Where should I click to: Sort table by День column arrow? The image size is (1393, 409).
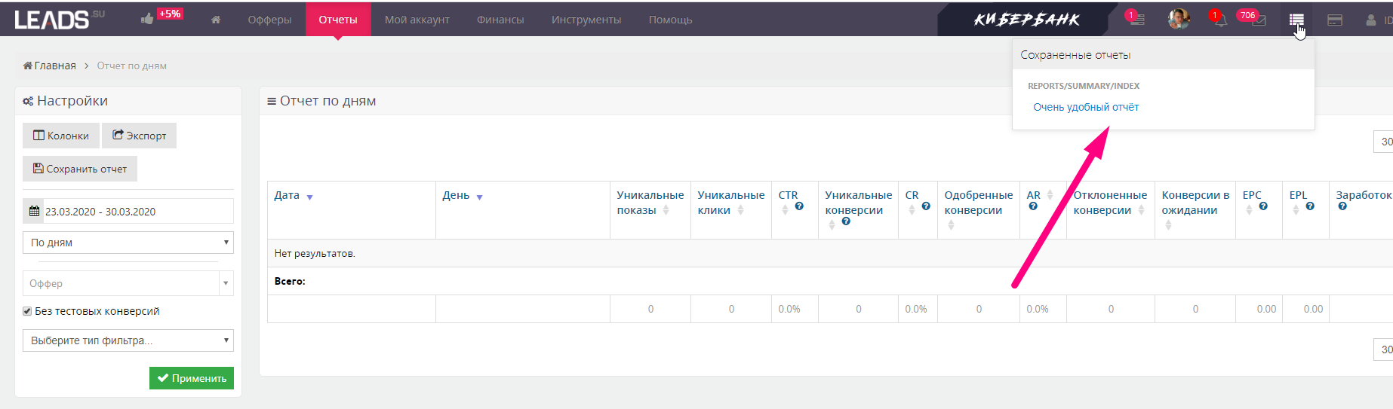(x=479, y=197)
